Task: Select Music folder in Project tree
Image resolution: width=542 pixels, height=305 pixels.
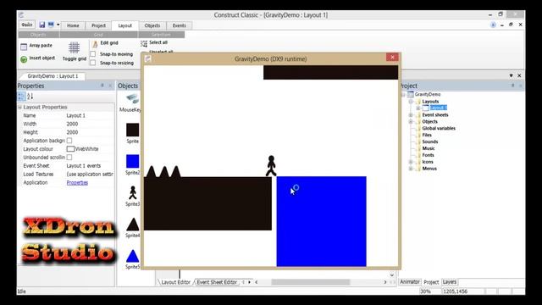Action: click(x=429, y=148)
